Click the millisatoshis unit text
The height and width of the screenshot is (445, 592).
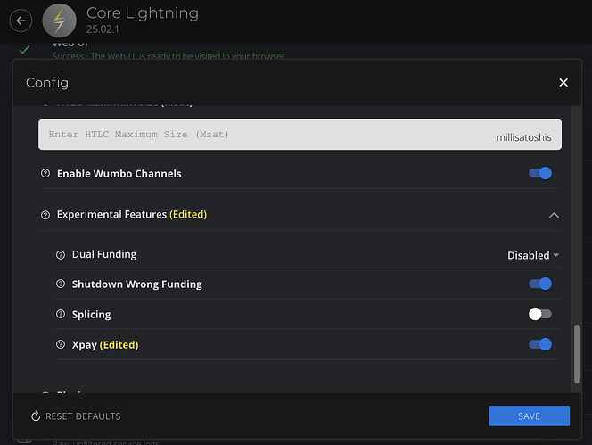point(523,137)
